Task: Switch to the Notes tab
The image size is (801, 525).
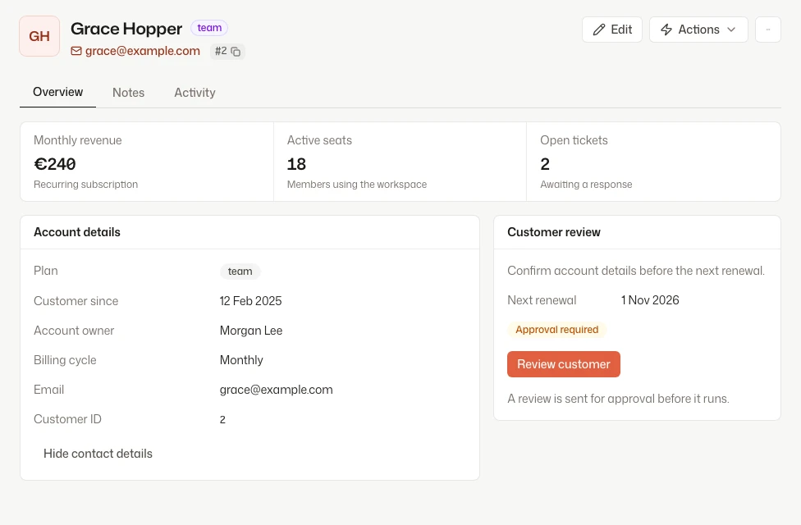Action: pos(128,93)
